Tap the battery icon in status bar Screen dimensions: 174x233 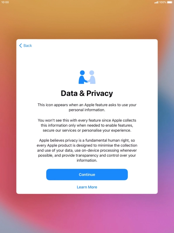coord(170,2)
